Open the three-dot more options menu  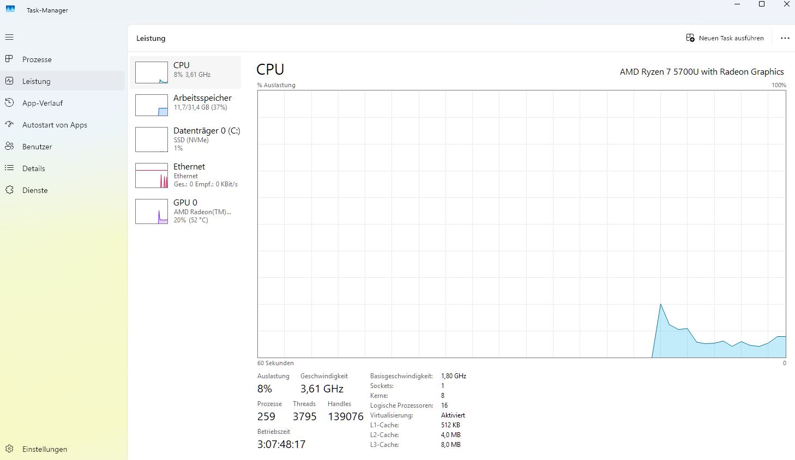point(785,38)
